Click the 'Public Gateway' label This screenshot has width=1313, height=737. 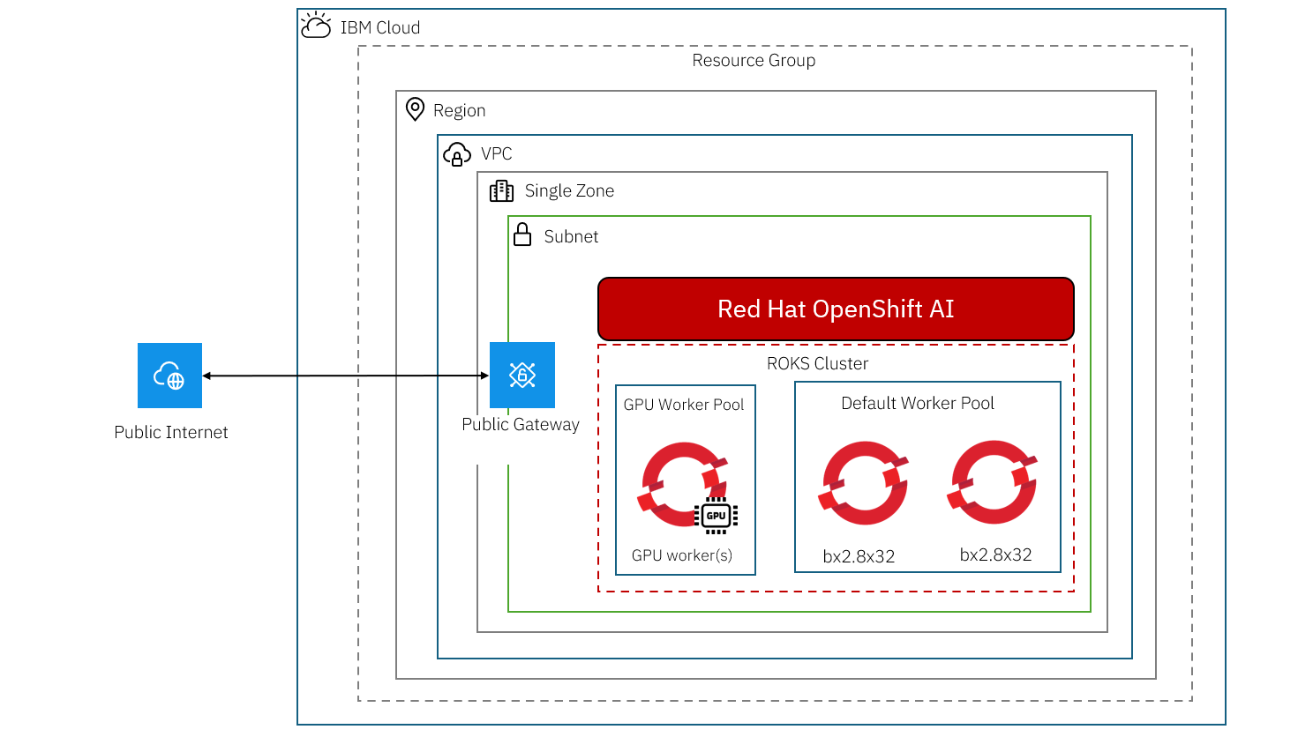(521, 424)
